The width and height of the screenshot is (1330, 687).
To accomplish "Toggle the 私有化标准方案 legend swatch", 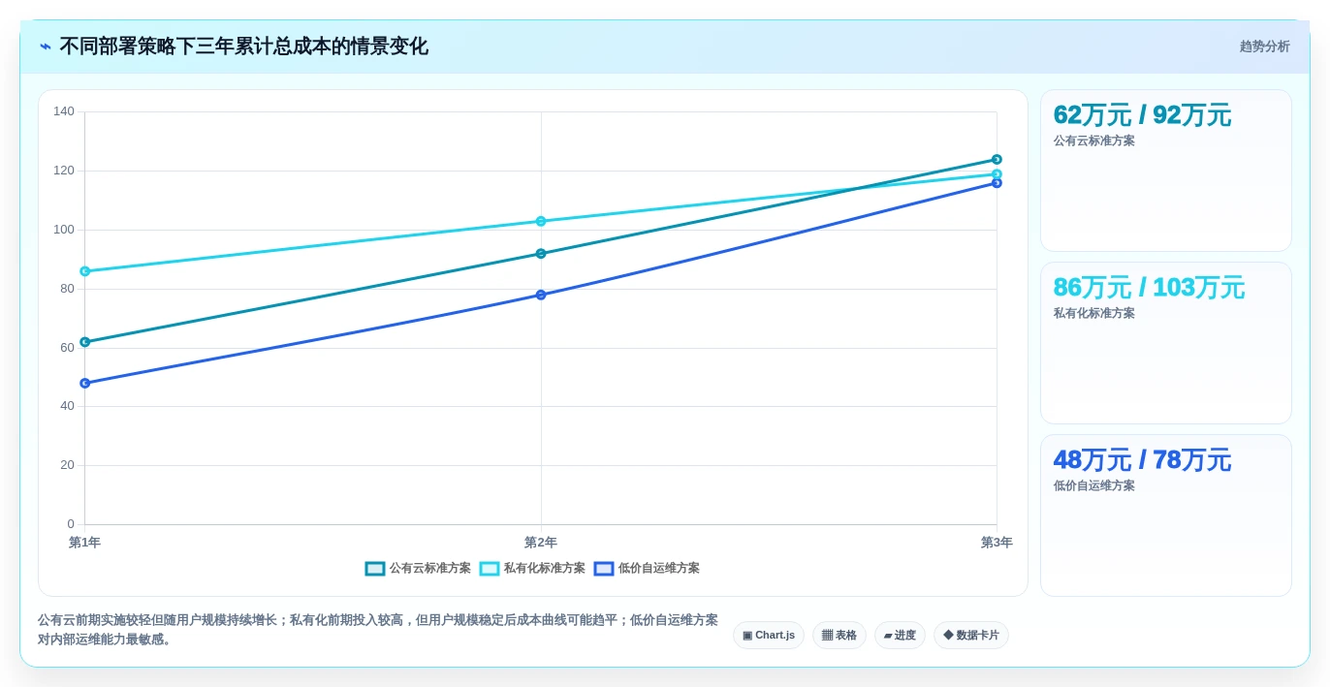I will (490, 569).
